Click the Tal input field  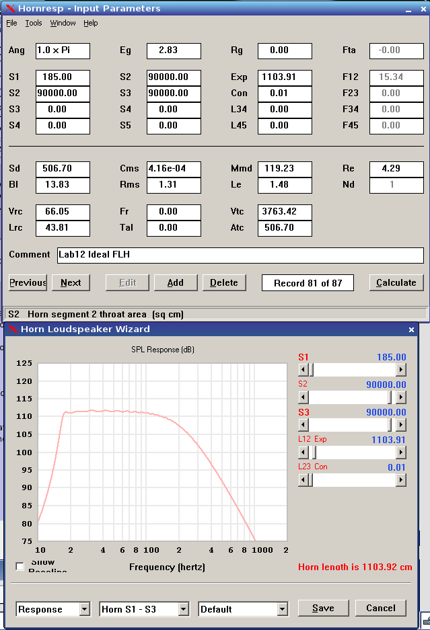[174, 228]
